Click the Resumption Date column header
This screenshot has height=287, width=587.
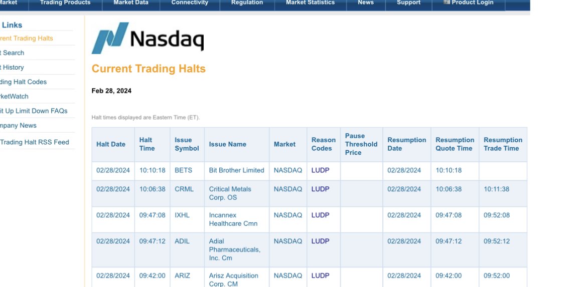click(x=406, y=144)
